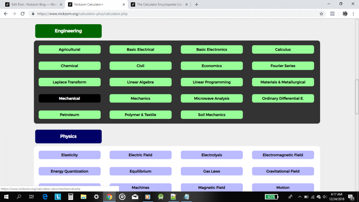Screen dimensions: 359x202
Task: Select the Microwave Analysis category
Action: [212, 98]
